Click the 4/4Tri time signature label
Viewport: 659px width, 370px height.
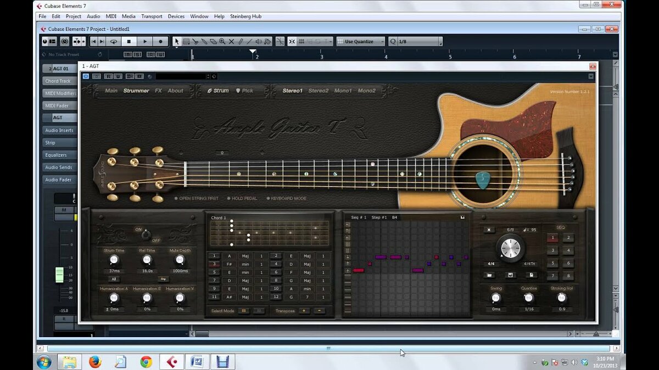[x=530, y=264]
